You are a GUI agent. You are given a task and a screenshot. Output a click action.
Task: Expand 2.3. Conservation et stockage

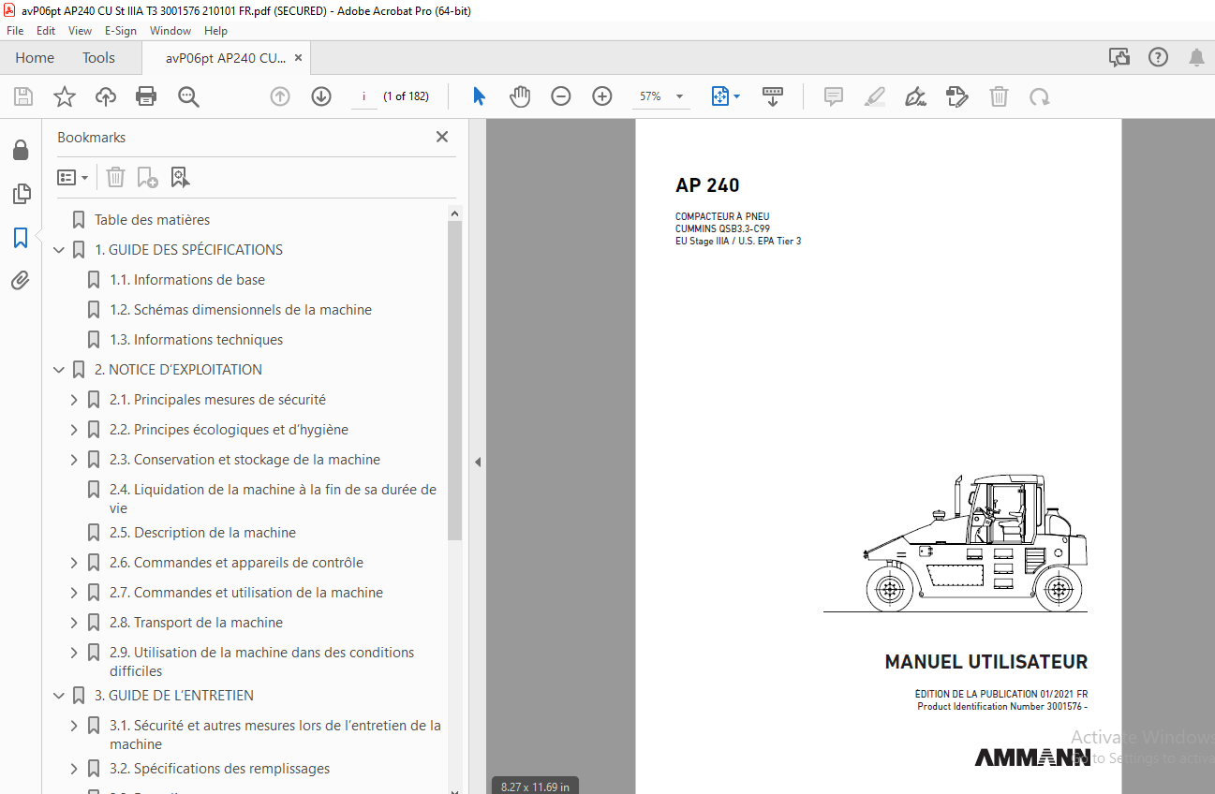point(74,460)
